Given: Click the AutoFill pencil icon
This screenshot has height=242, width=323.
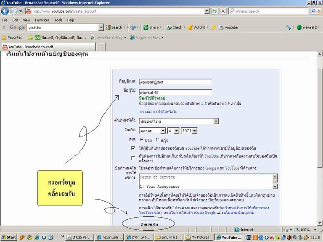Looking at the screenshot, I should point(191,27).
